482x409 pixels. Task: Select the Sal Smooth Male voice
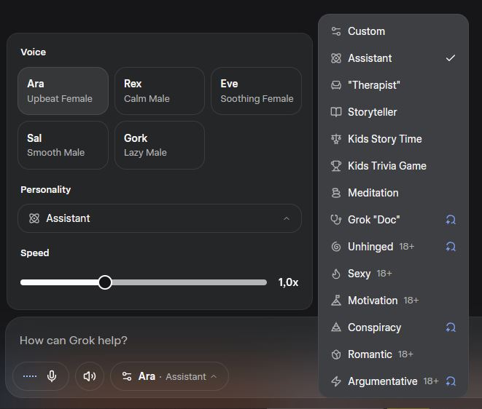(x=63, y=145)
